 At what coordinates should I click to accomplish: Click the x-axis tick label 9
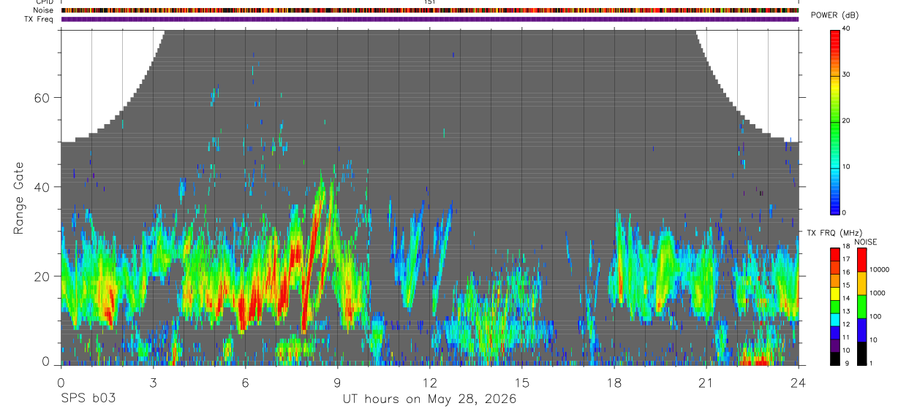[x=338, y=382]
